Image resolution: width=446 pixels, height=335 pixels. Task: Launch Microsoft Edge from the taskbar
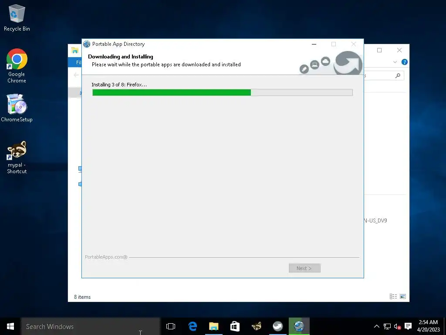193,326
